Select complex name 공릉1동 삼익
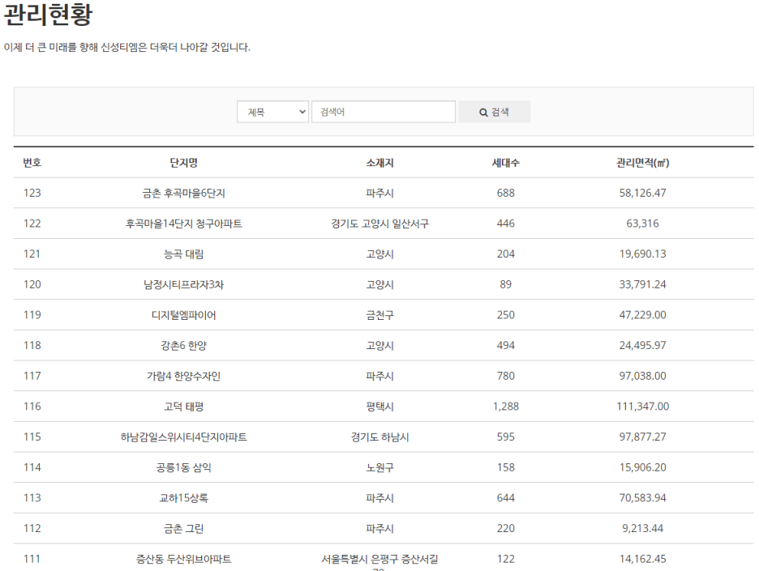 coord(183,467)
